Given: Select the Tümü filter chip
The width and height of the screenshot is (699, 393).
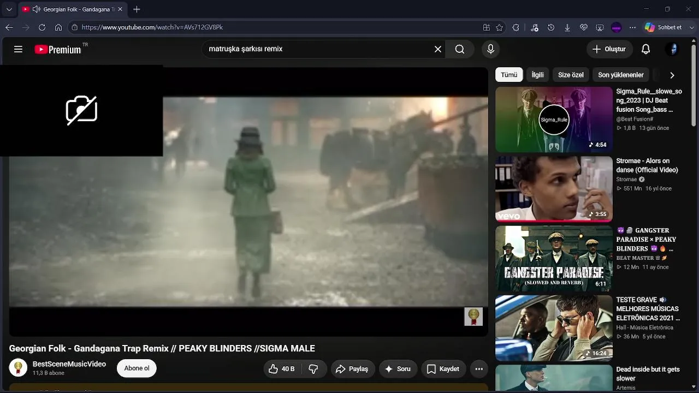Looking at the screenshot, I should 509,75.
